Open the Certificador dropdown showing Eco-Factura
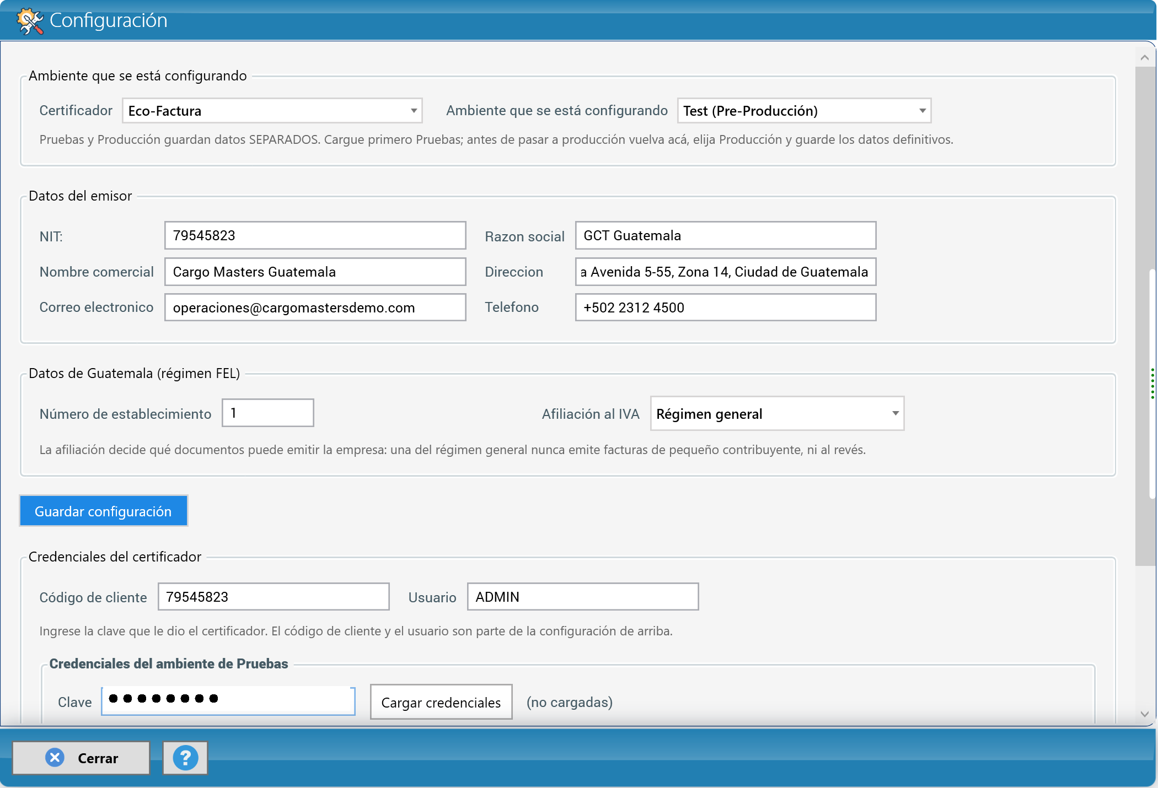Image resolution: width=1158 pixels, height=788 pixels. (272, 111)
